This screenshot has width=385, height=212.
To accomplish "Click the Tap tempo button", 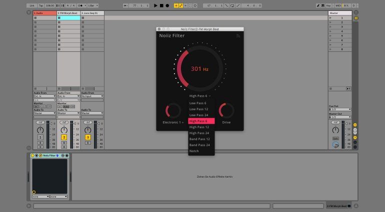I will [x=41, y=5].
